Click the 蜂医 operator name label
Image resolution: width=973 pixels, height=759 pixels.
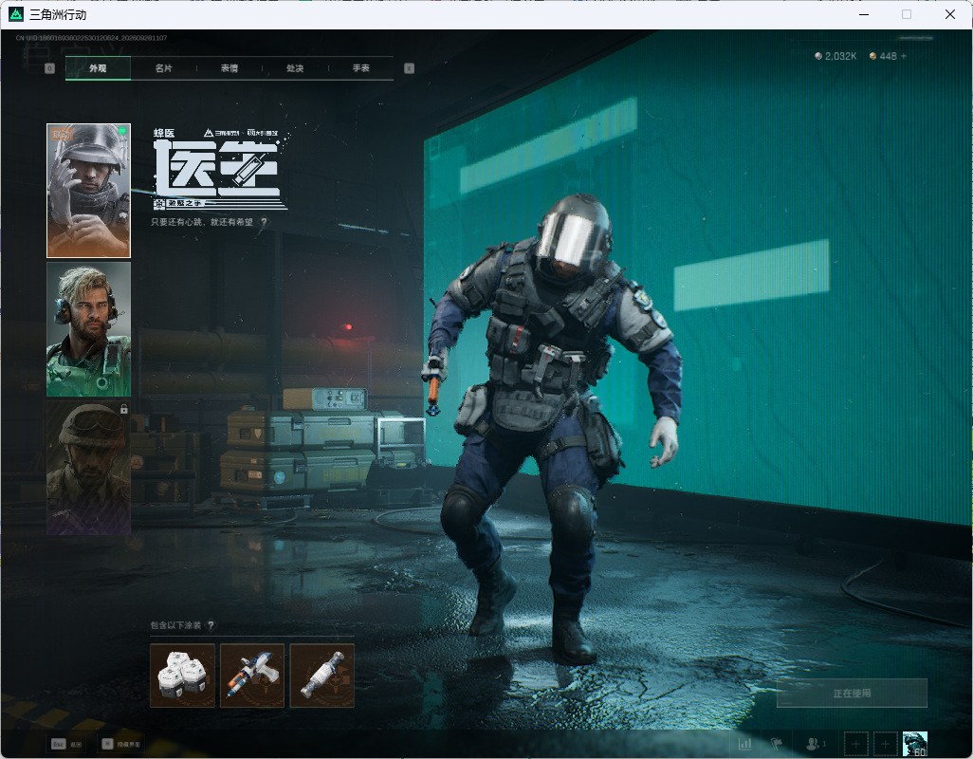(x=164, y=133)
